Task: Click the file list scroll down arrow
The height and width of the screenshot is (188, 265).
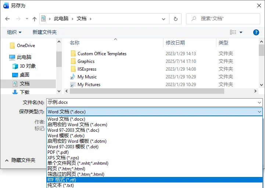Action: tap(261, 85)
